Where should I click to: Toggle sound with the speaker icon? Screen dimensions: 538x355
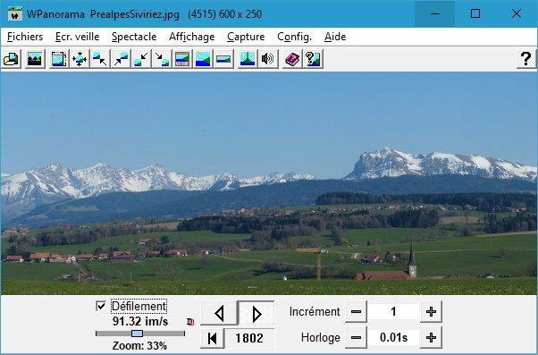tap(268, 59)
